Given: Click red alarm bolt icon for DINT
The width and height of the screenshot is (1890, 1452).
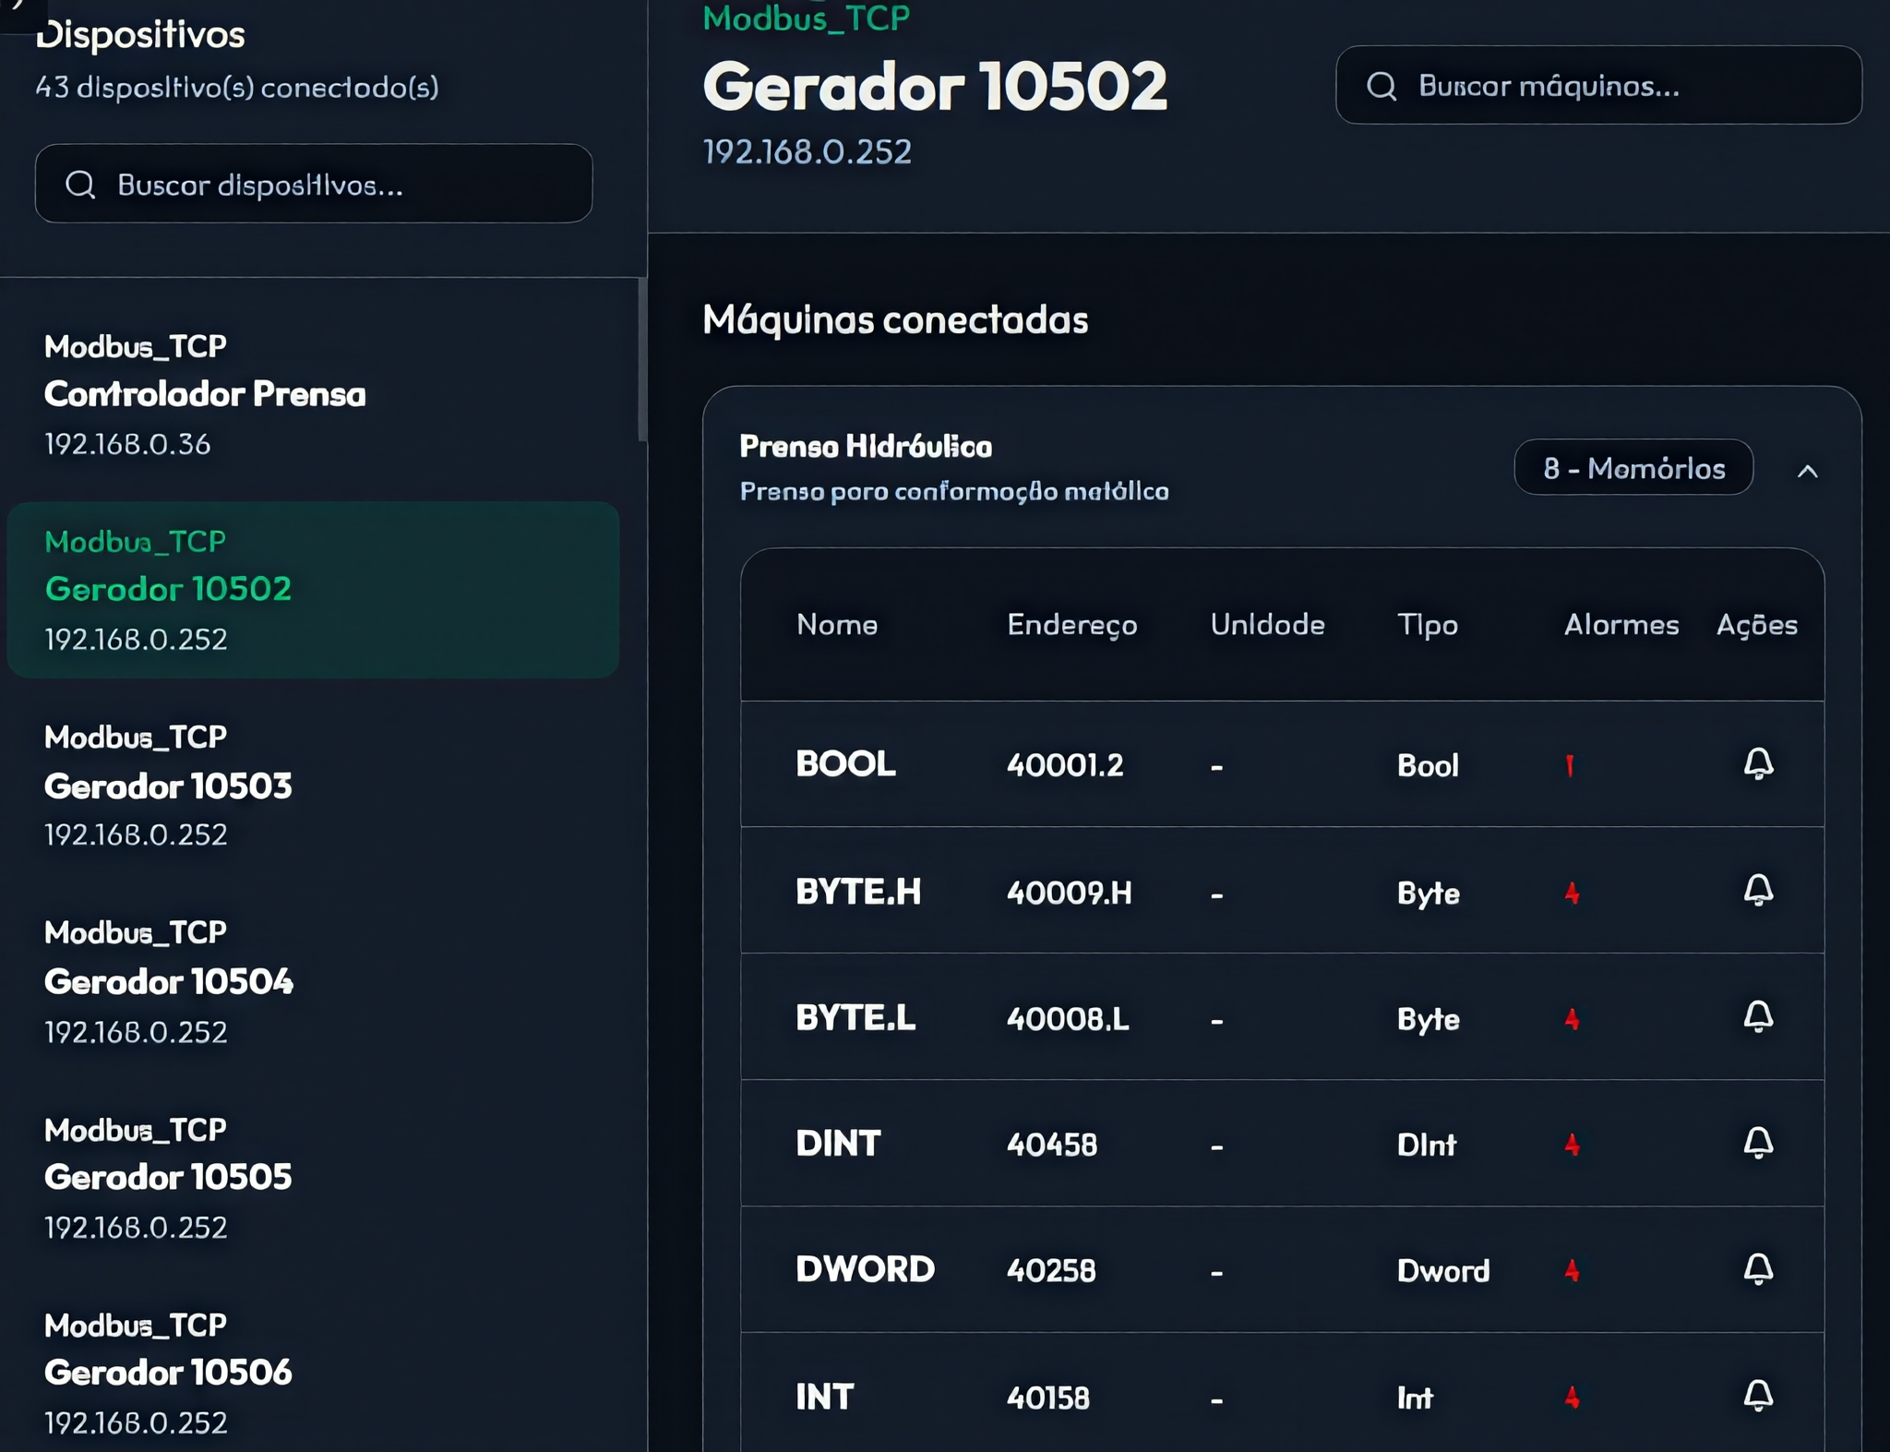Looking at the screenshot, I should 1573,1145.
